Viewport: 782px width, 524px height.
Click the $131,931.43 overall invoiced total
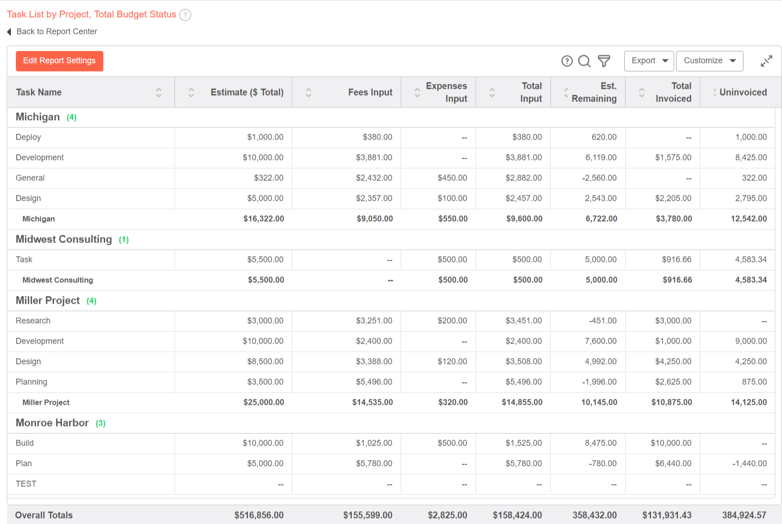(667, 515)
